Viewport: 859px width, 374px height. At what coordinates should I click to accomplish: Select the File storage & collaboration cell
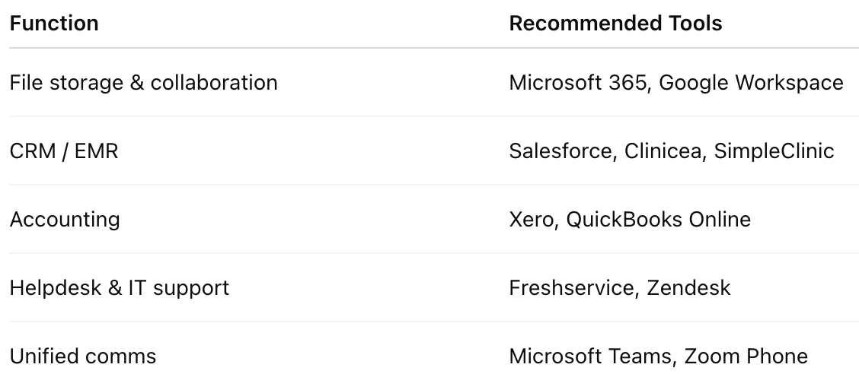143,82
